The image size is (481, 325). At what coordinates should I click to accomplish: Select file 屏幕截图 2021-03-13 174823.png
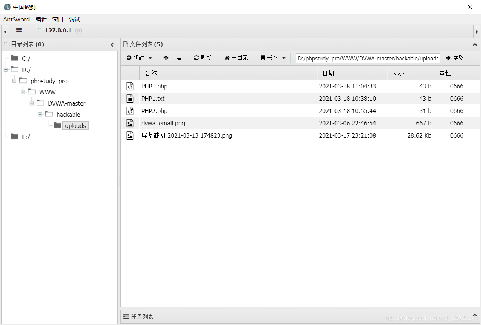point(187,136)
